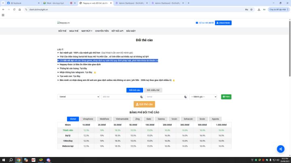Click the green Thêm button
This screenshot has width=291, height=163.
pyautogui.click(x=226, y=97)
